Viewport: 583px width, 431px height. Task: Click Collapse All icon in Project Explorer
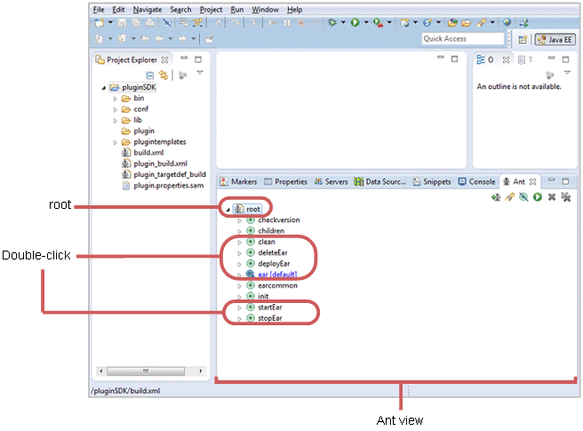tap(150, 76)
